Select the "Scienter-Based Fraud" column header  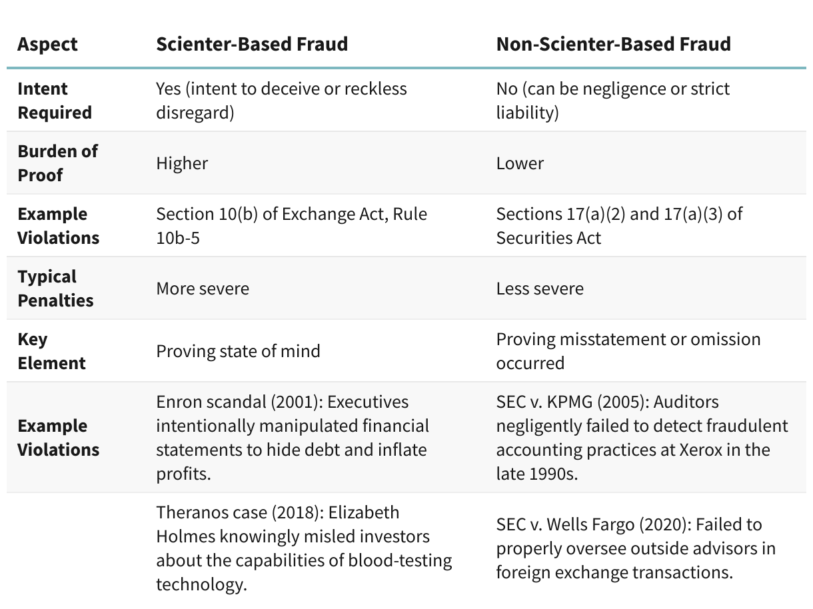[252, 44]
